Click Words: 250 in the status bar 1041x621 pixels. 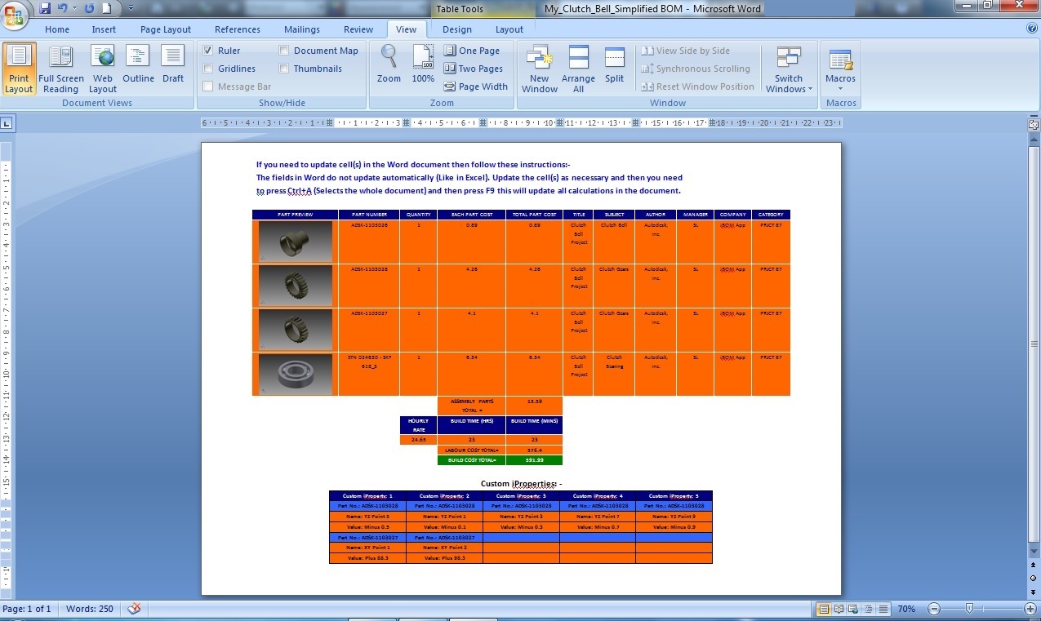[90, 609]
